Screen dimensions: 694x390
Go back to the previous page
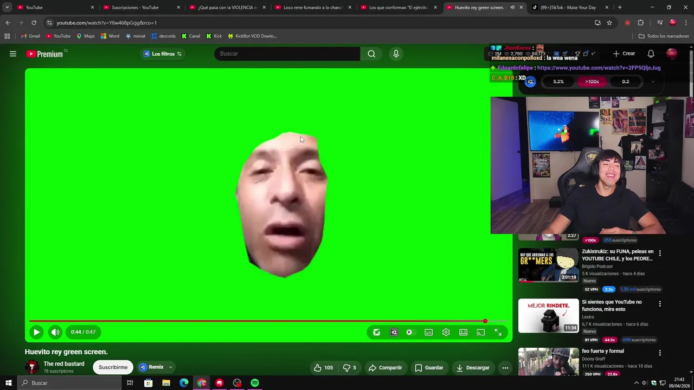(x=8, y=23)
